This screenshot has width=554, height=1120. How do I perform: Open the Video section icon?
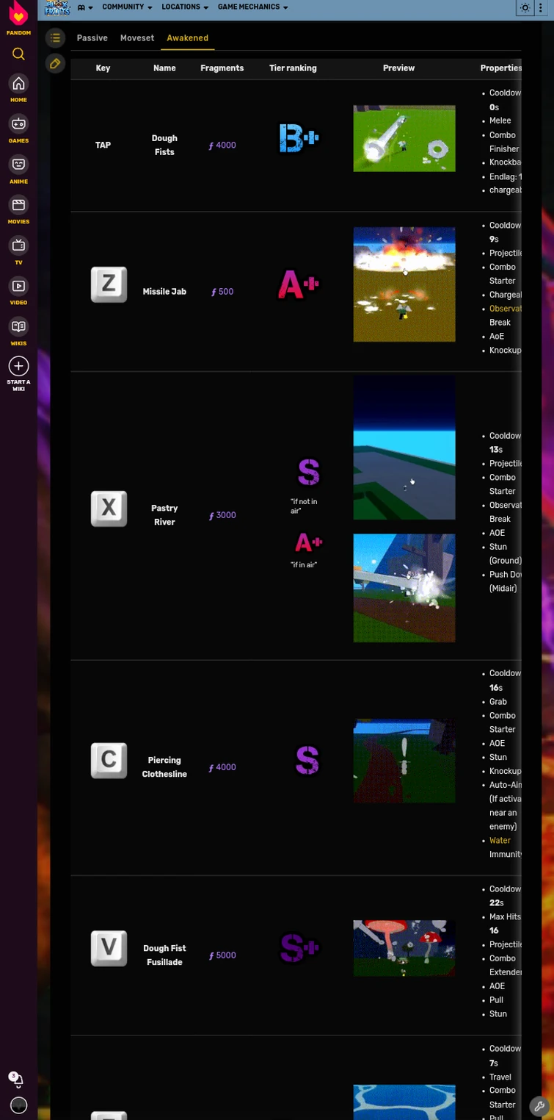point(18,285)
